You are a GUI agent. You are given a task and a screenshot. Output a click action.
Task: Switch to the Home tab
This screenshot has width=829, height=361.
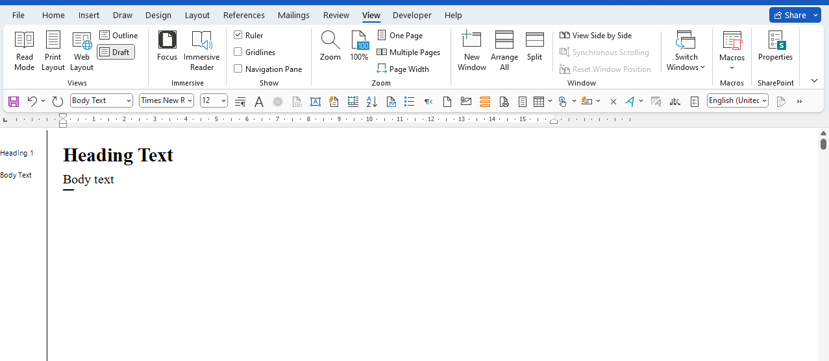coord(53,15)
